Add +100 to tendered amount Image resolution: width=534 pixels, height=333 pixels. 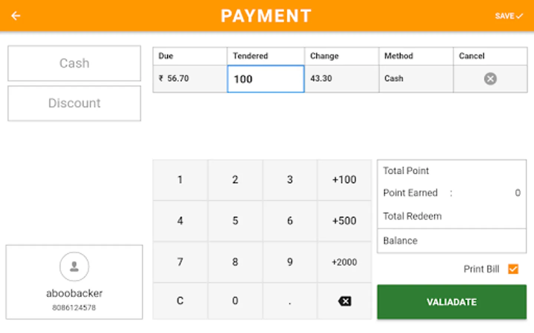(x=344, y=180)
